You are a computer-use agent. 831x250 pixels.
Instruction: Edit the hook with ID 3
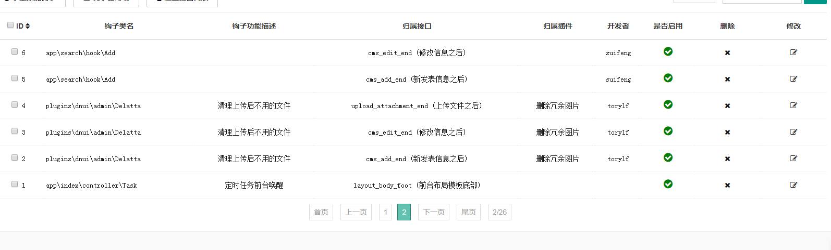pyautogui.click(x=793, y=132)
